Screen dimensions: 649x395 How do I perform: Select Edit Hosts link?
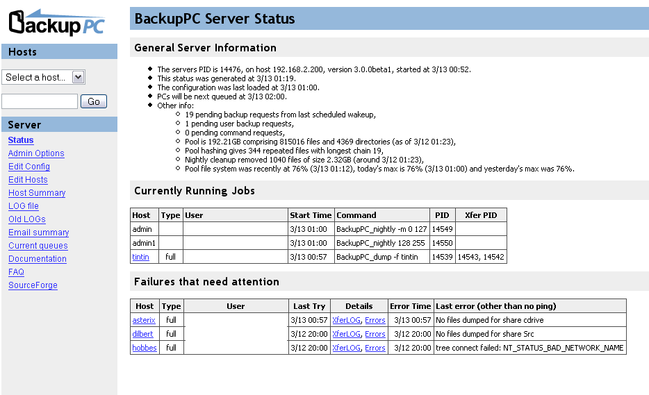28,180
